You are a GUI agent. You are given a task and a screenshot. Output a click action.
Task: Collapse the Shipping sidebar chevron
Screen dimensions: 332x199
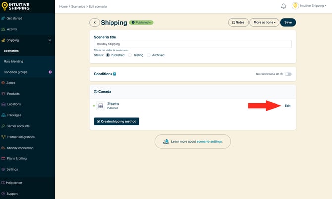tap(50, 40)
